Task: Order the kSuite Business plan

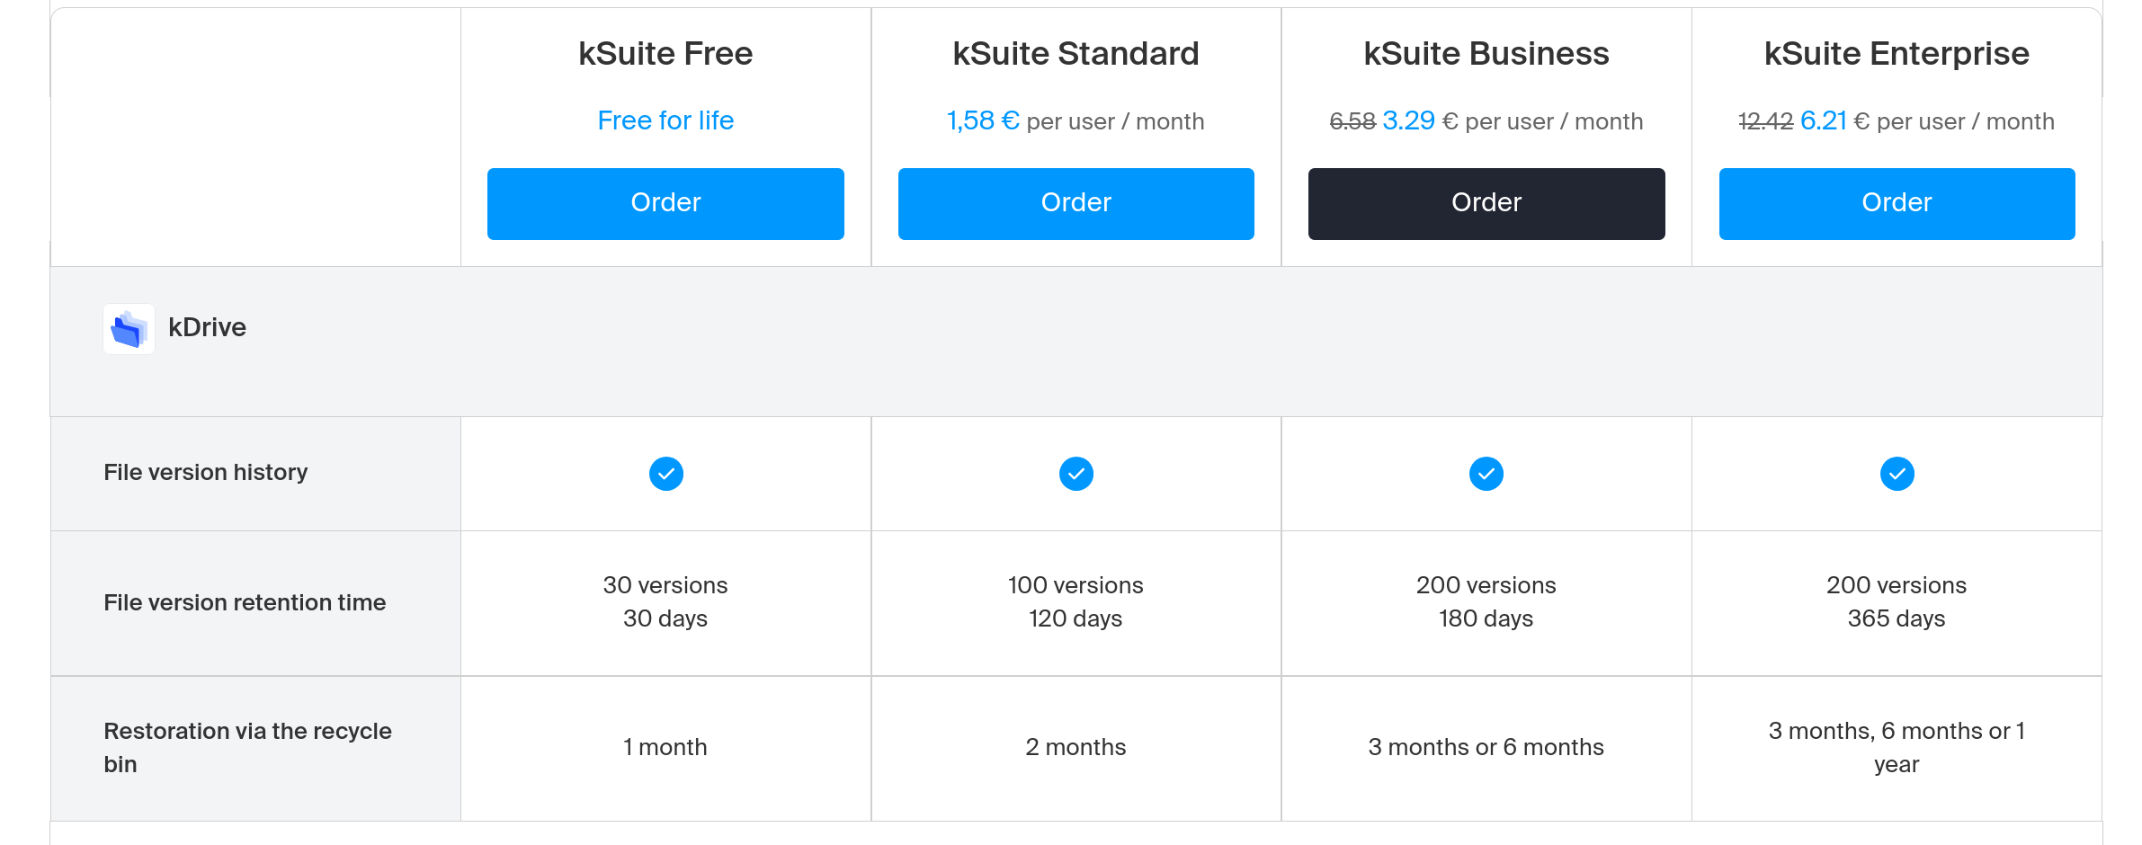Action: point(1486,203)
